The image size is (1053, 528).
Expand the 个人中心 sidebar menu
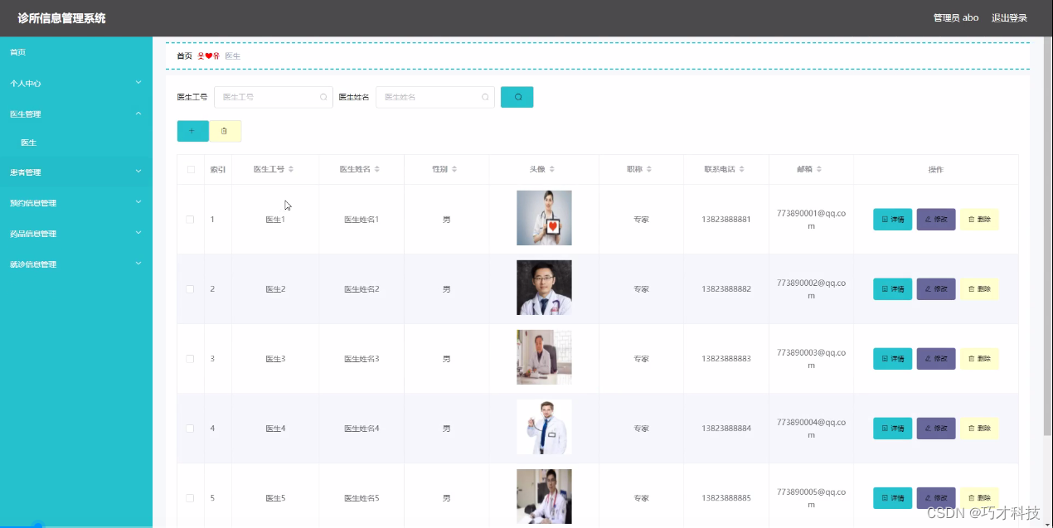pos(76,83)
